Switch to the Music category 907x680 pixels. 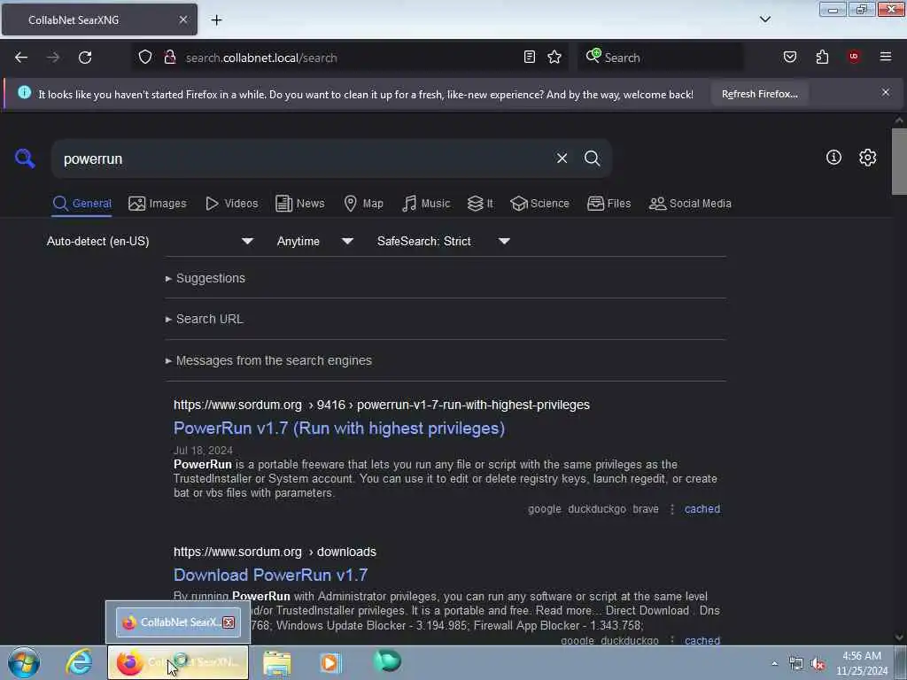click(x=426, y=204)
